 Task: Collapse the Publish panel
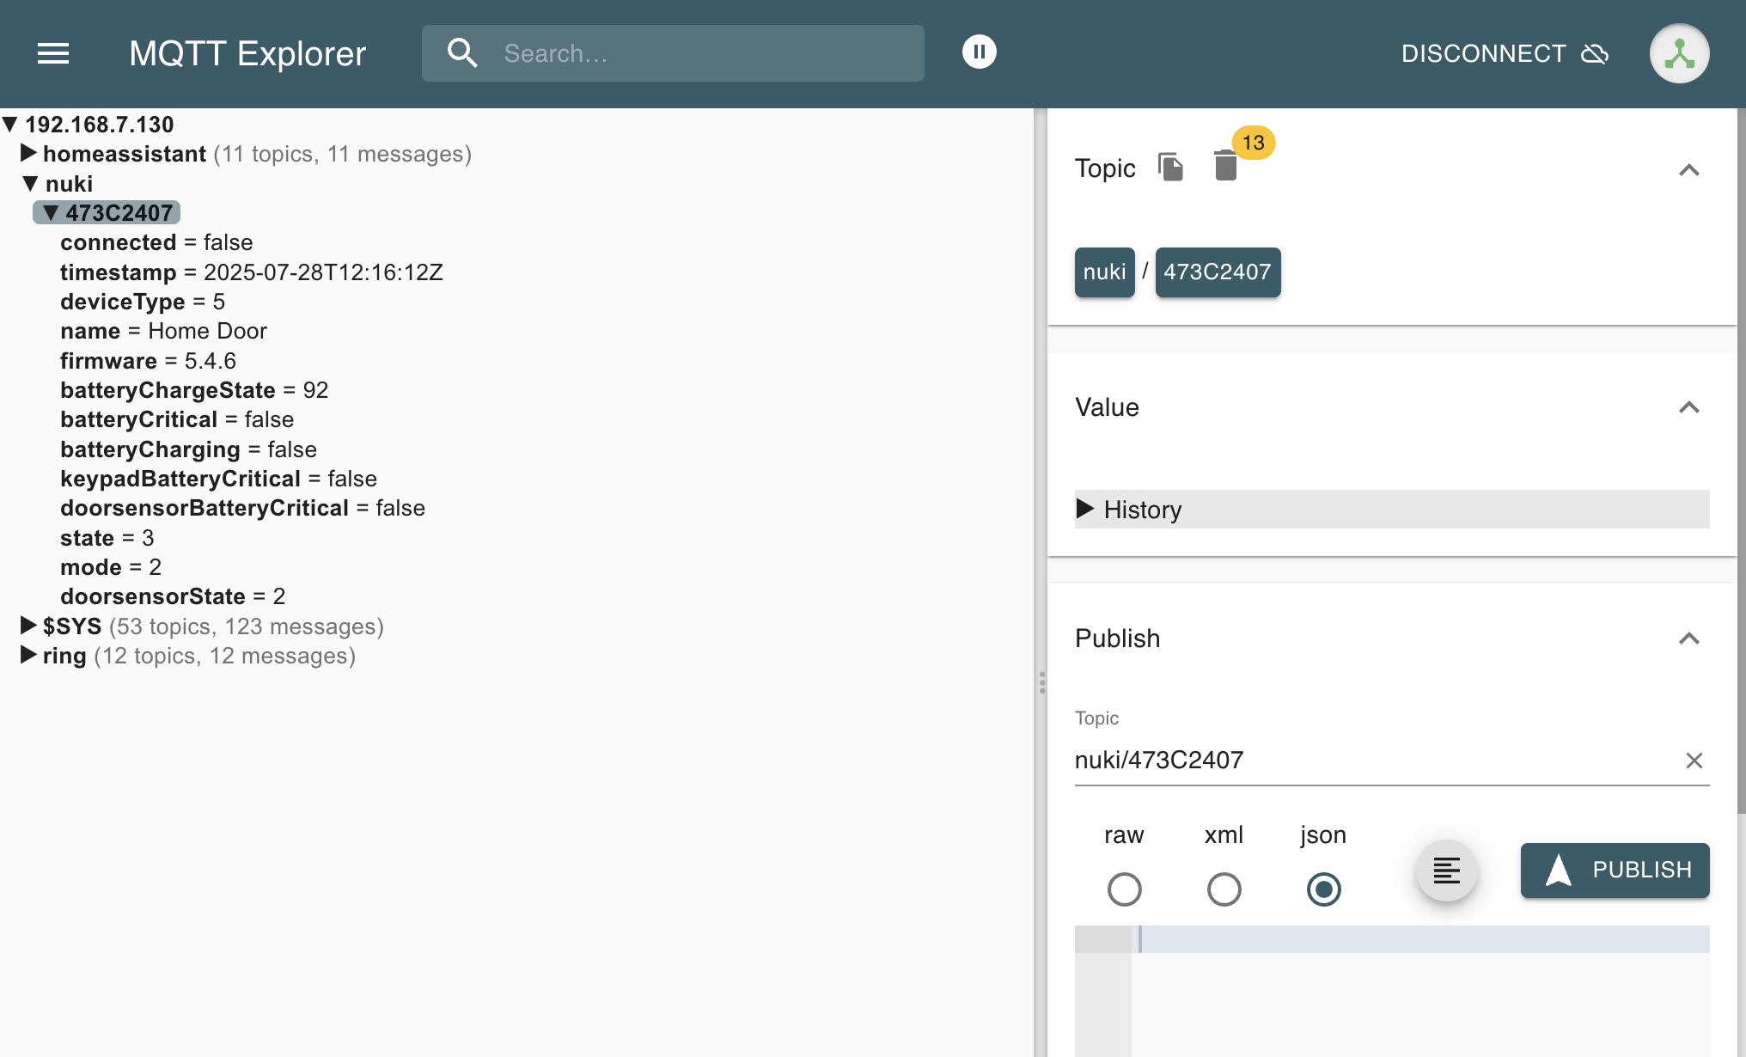pos(1688,638)
